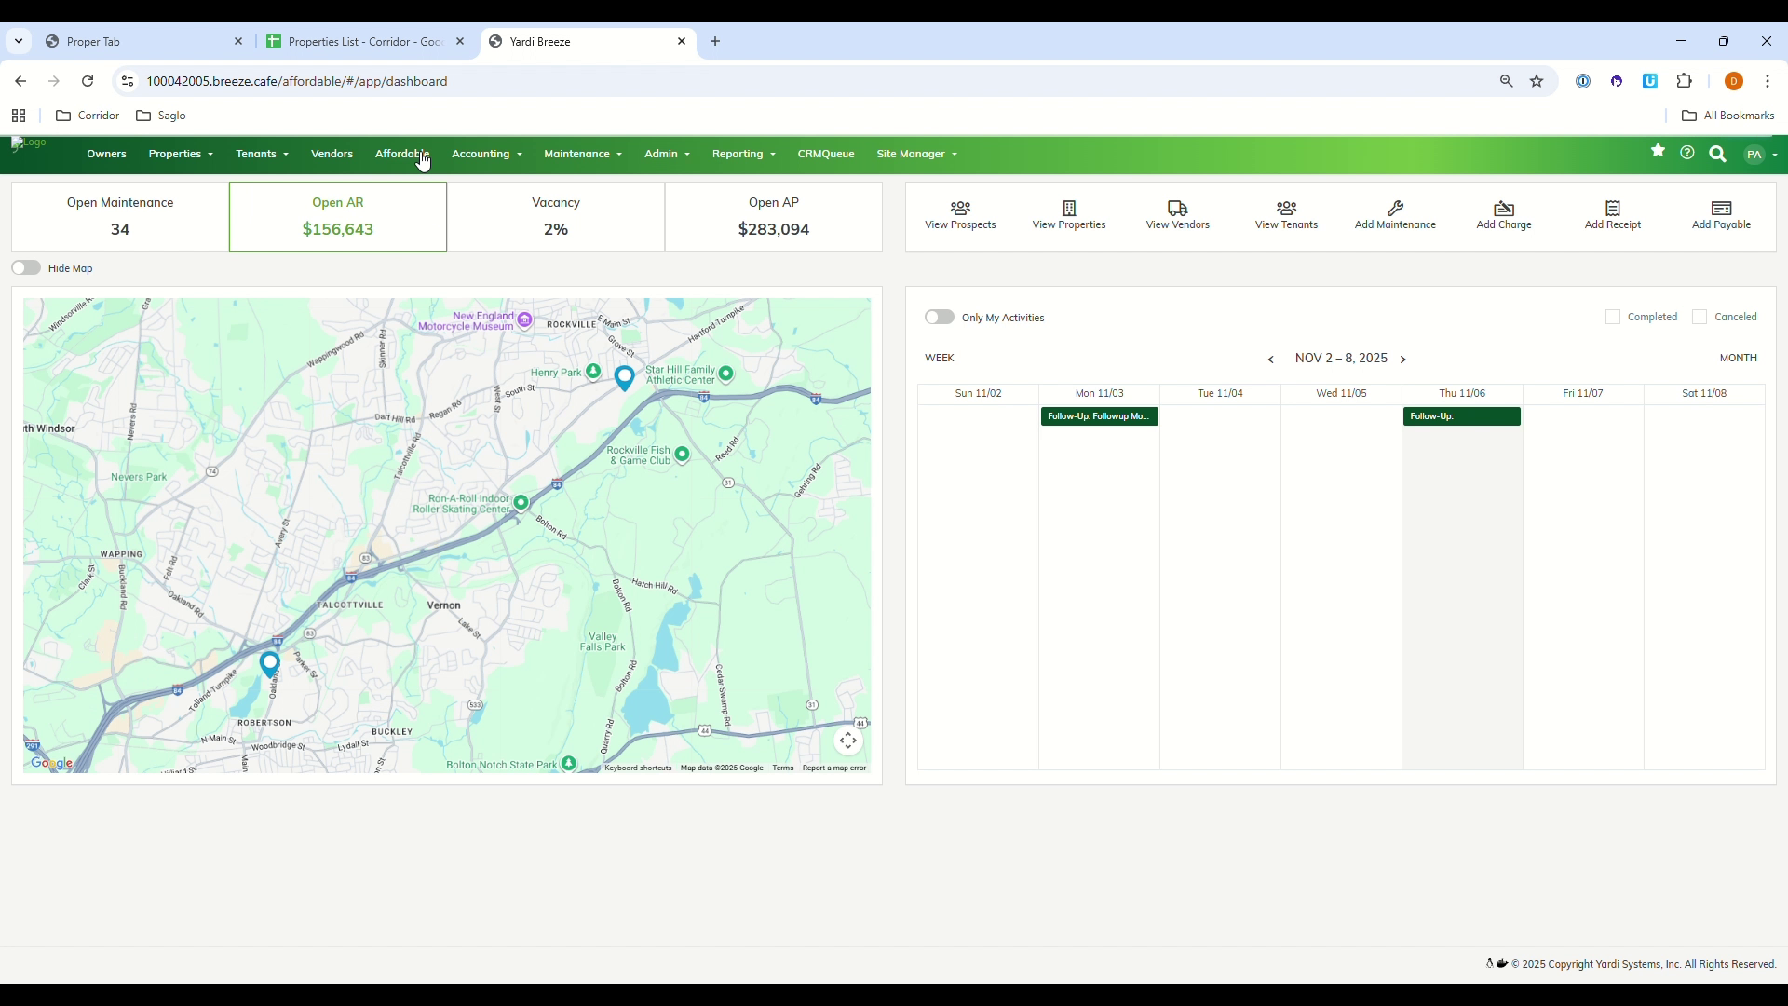Click the View Vendors truck icon
Screen dimensions: 1788x1006
pyautogui.click(x=1177, y=208)
